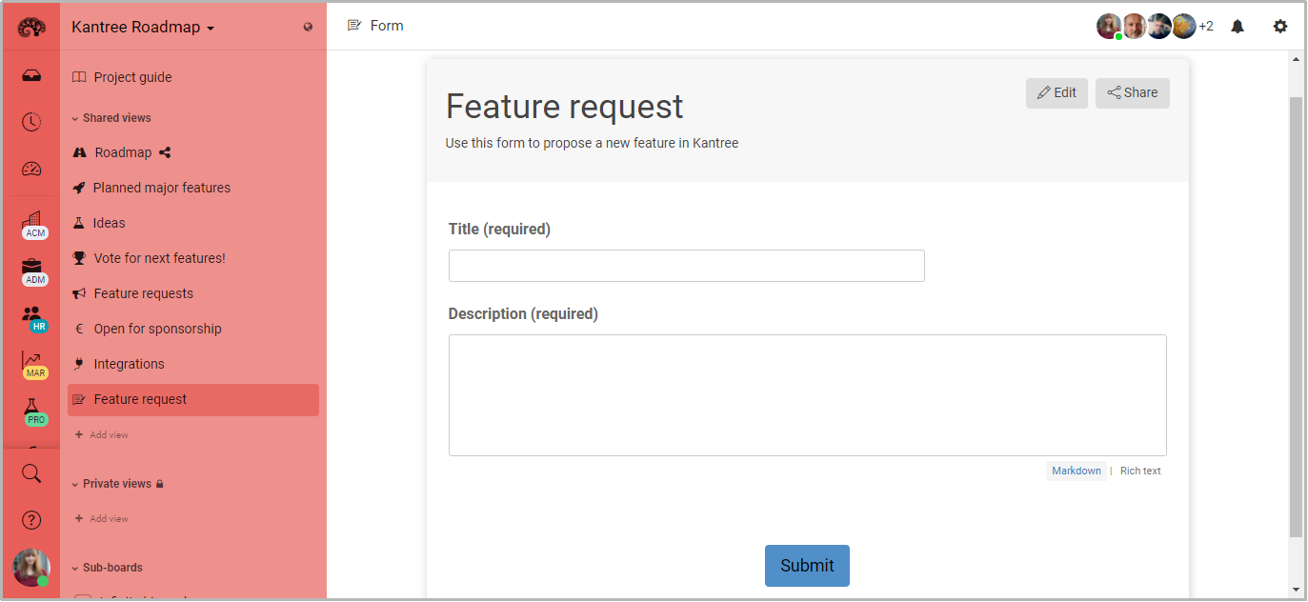Open help via the question mark icon
The height and width of the screenshot is (602, 1308).
pos(31,520)
